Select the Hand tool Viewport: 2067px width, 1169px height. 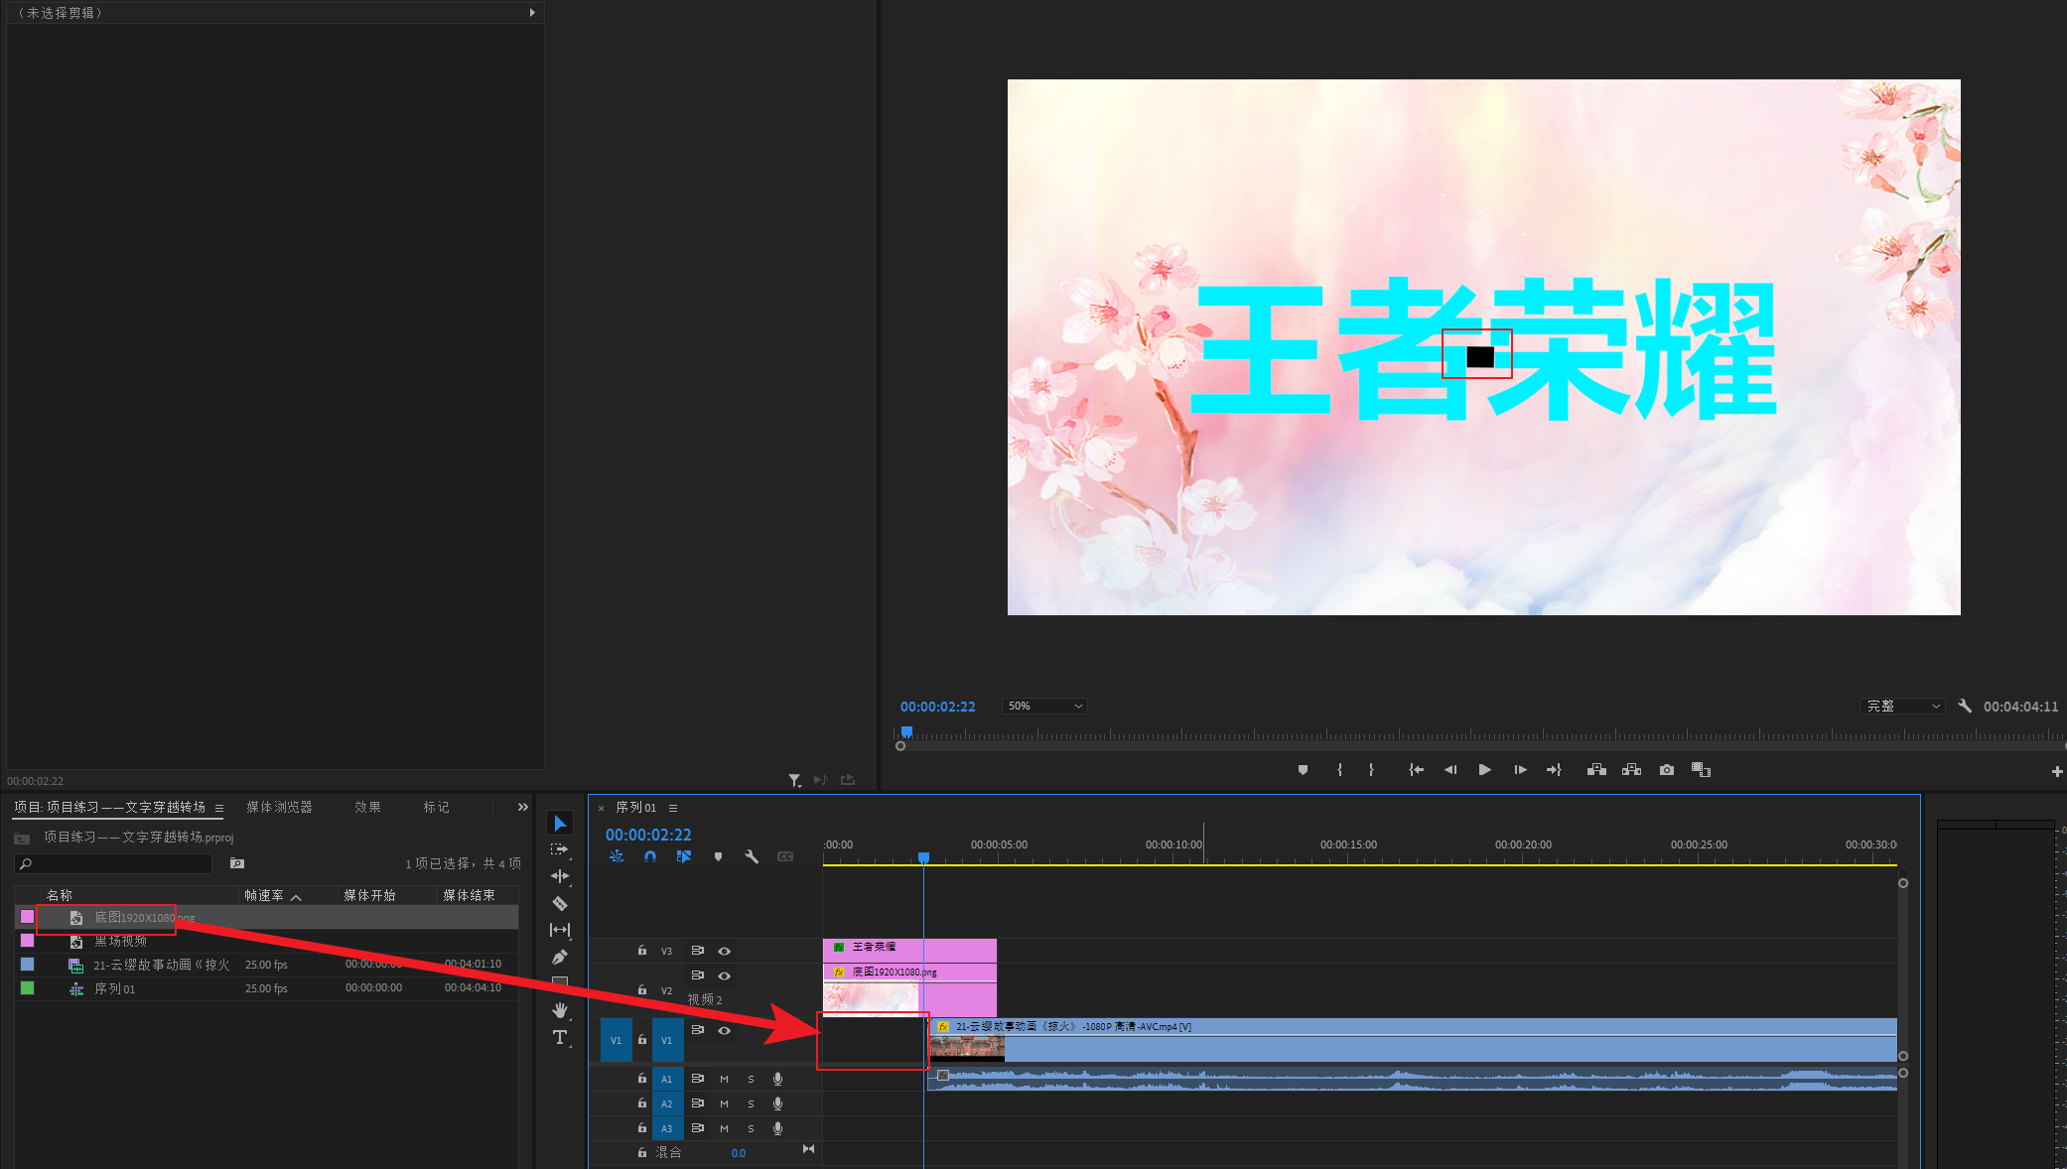click(x=560, y=1010)
